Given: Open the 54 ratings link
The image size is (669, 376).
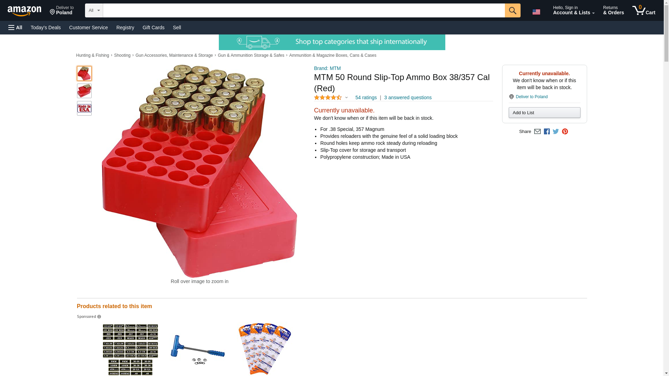Looking at the screenshot, I should [x=366, y=98].
